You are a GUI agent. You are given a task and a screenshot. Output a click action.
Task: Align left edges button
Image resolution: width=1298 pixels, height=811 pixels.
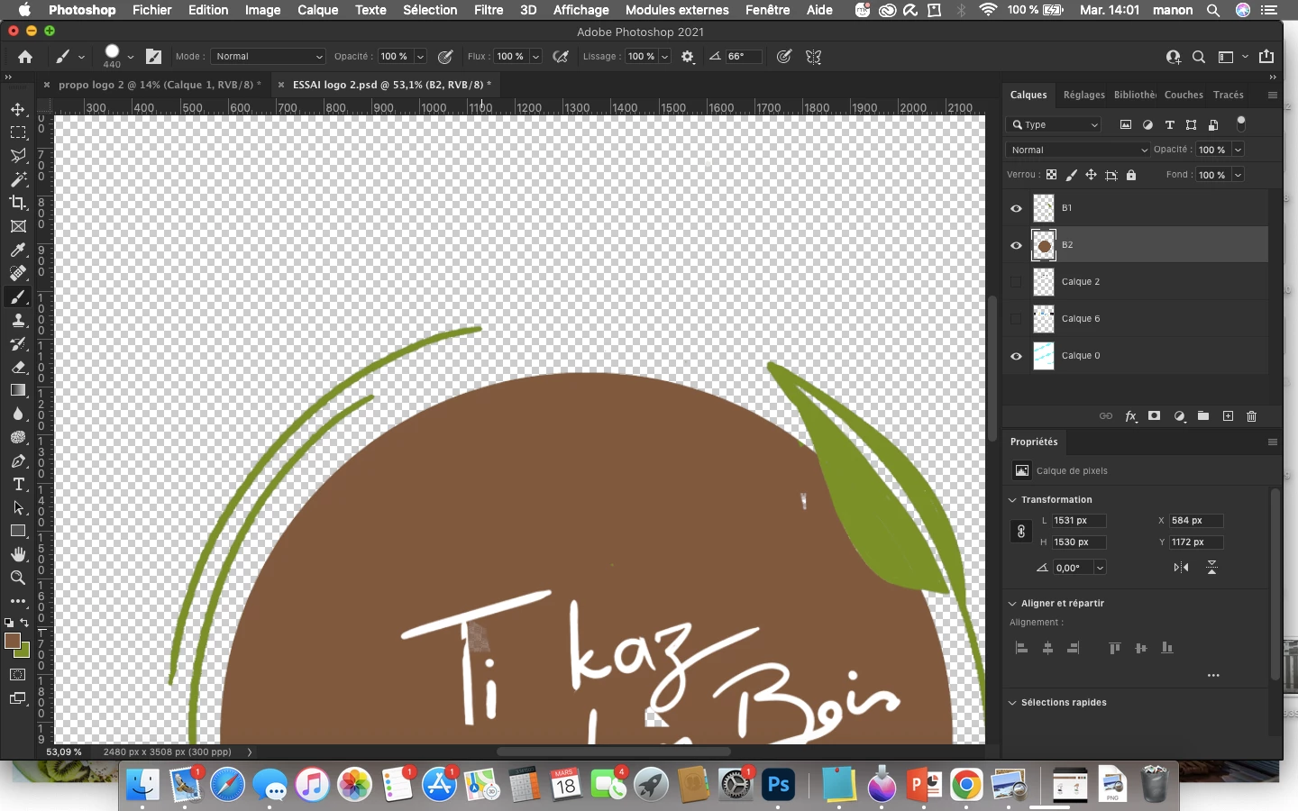pyautogui.click(x=1021, y=648)
